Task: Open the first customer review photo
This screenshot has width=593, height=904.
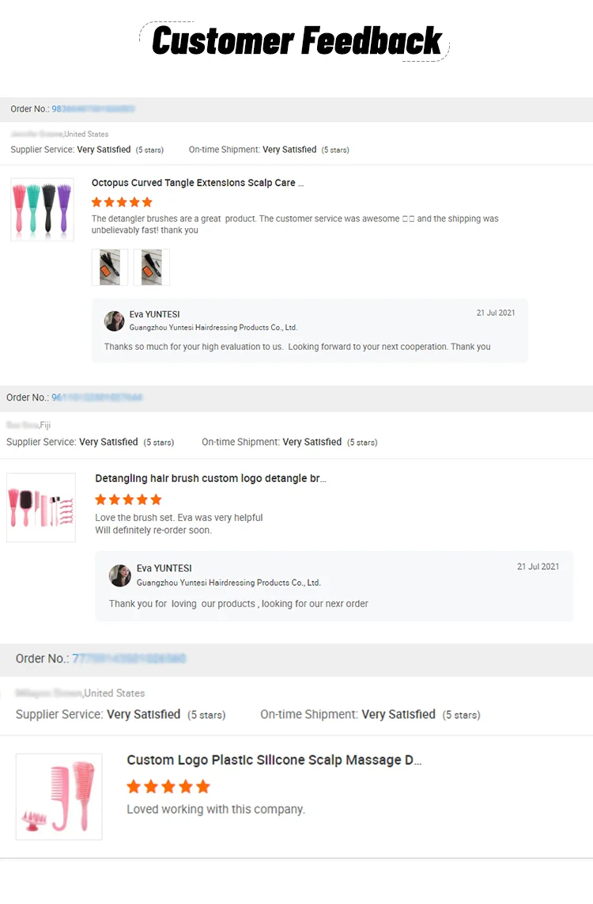Action: (x=110, y=267)
